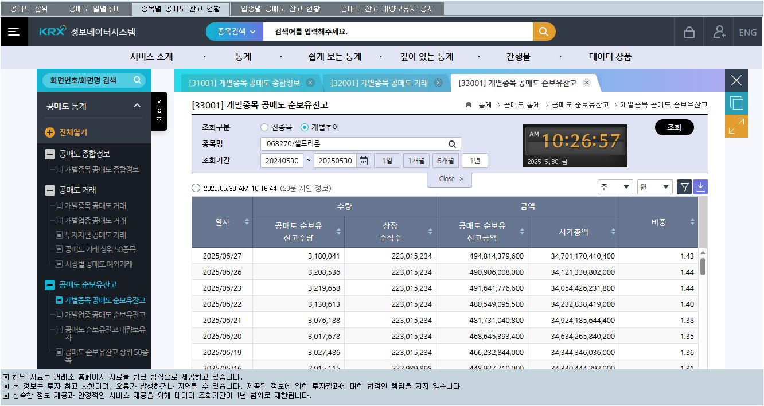Download table data with download icon

pyautogui.click(x=700, y=187)
